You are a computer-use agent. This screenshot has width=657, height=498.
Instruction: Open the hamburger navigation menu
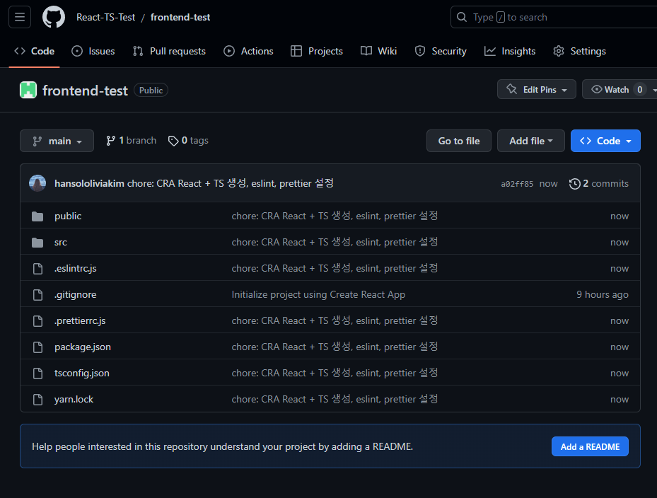pos(20,17)
